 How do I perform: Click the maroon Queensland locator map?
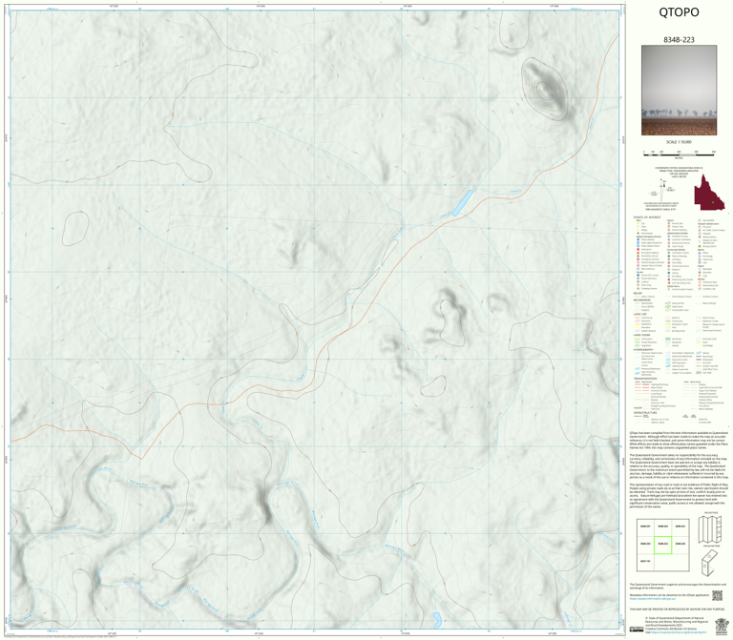pyautogui.click(x=709, y=193)
